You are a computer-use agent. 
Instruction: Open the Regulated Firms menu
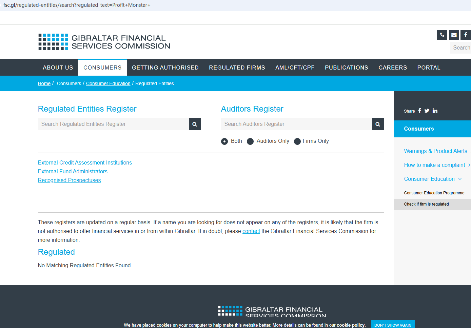coord(237,67)
